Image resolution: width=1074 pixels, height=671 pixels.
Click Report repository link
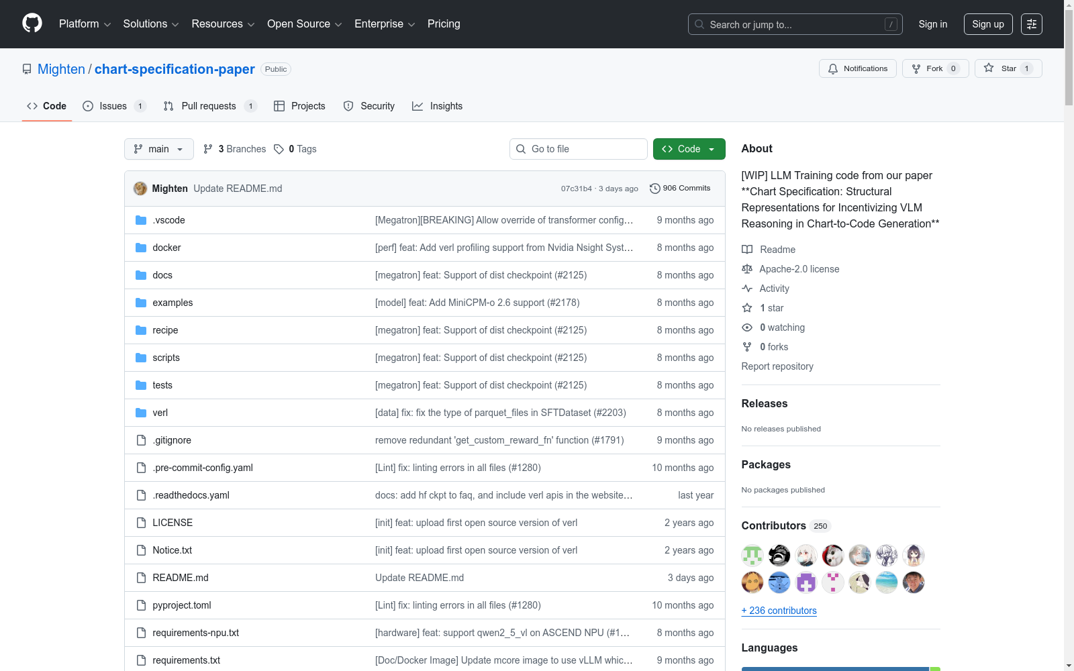click(x=777, y=366)
